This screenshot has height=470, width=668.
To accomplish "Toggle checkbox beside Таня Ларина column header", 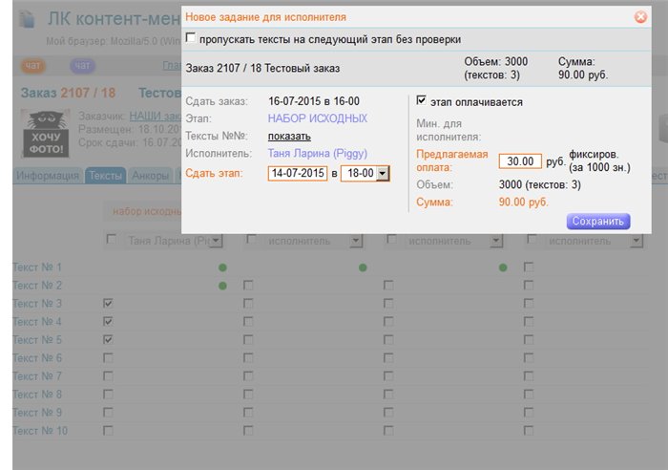I will (112, 239).
